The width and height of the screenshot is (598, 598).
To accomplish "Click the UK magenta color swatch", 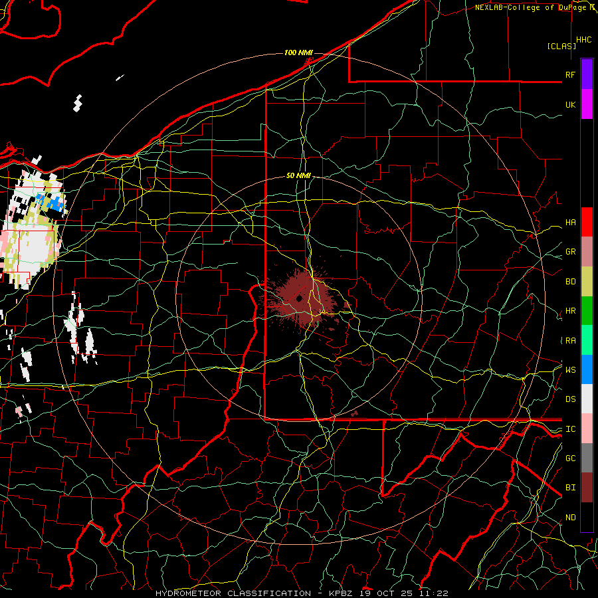I will [x=587, y=104].
